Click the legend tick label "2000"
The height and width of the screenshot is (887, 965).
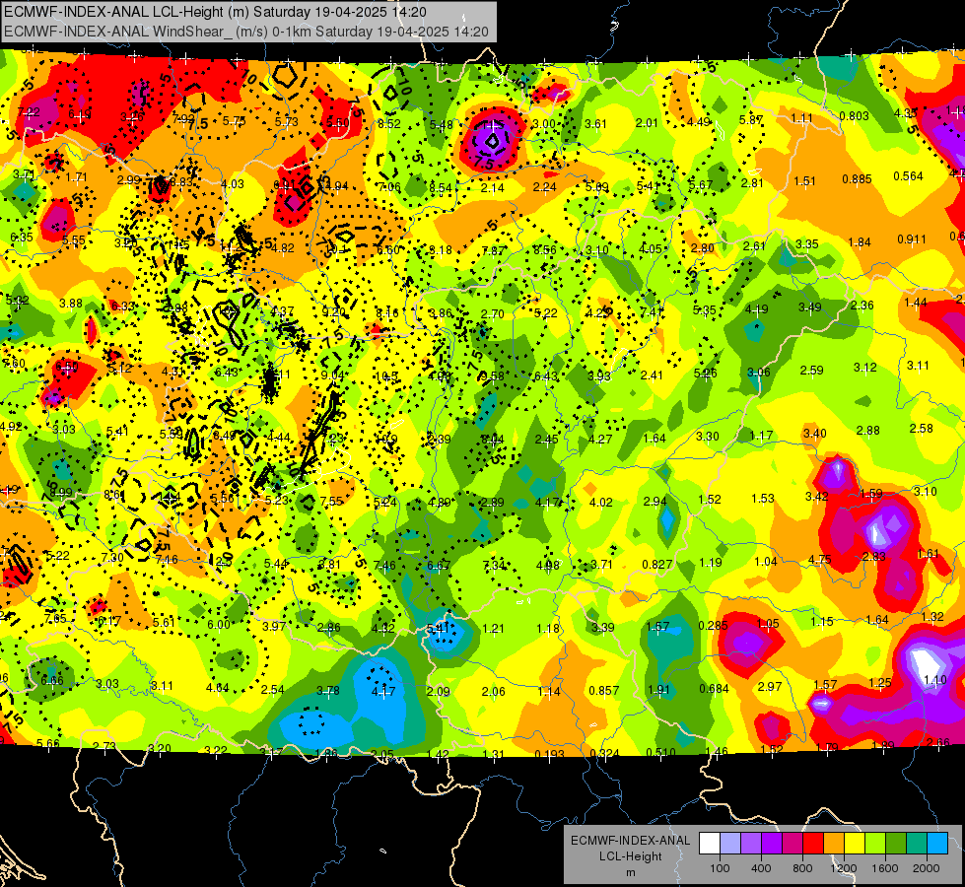pyautogui.click(x=927, y=868)
